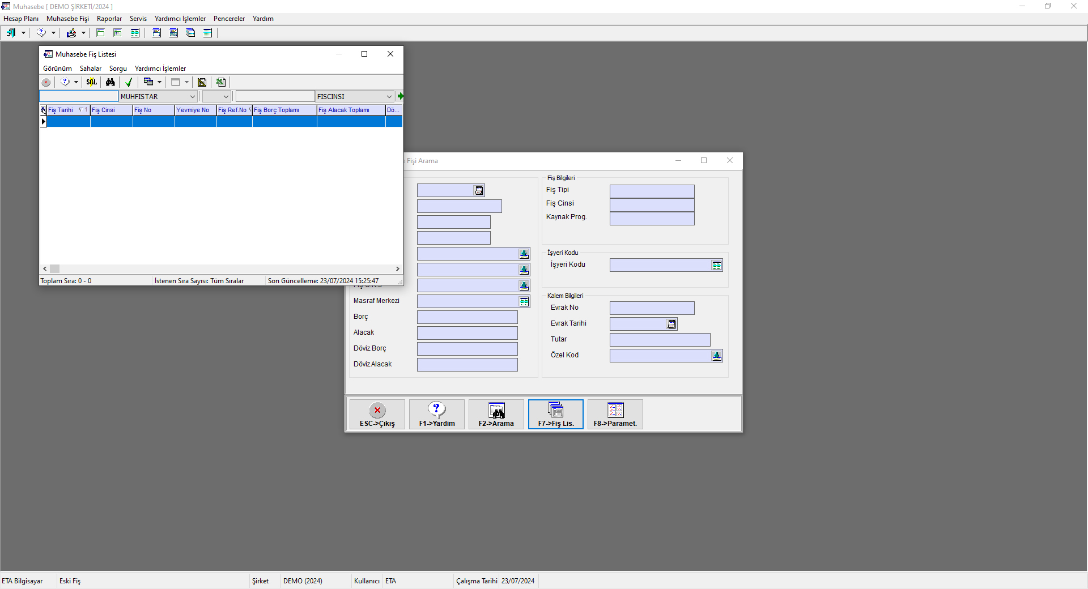
Task: Click the green arrow next to FISCINSI
Action: click(400, 96)
